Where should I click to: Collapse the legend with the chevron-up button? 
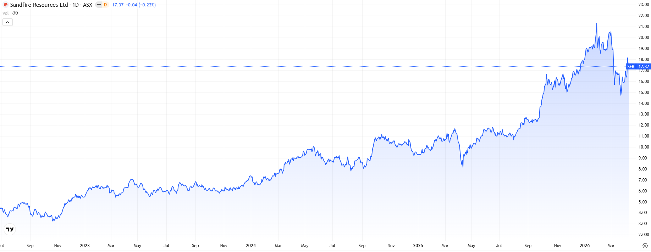coord(7,22)
